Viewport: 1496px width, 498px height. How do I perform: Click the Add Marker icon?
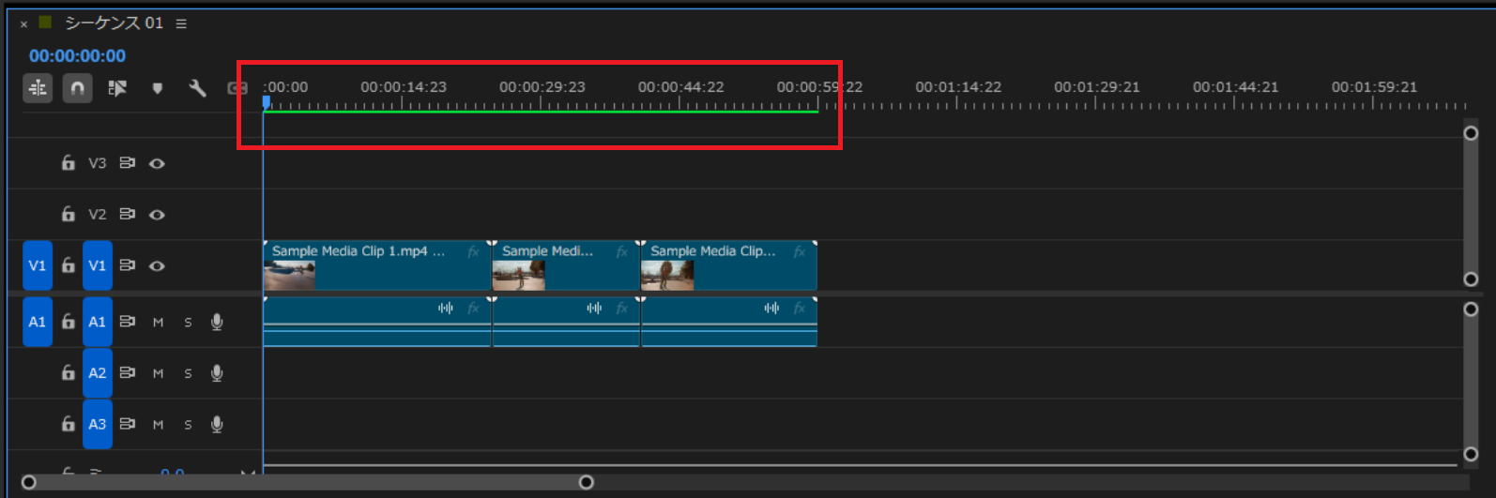point(157,88)
